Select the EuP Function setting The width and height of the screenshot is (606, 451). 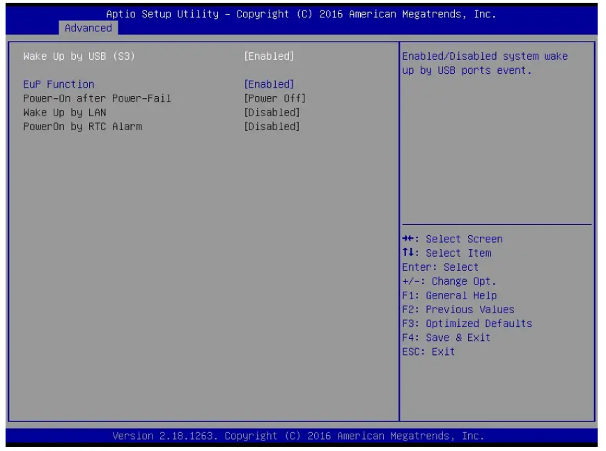coord(59,84)
